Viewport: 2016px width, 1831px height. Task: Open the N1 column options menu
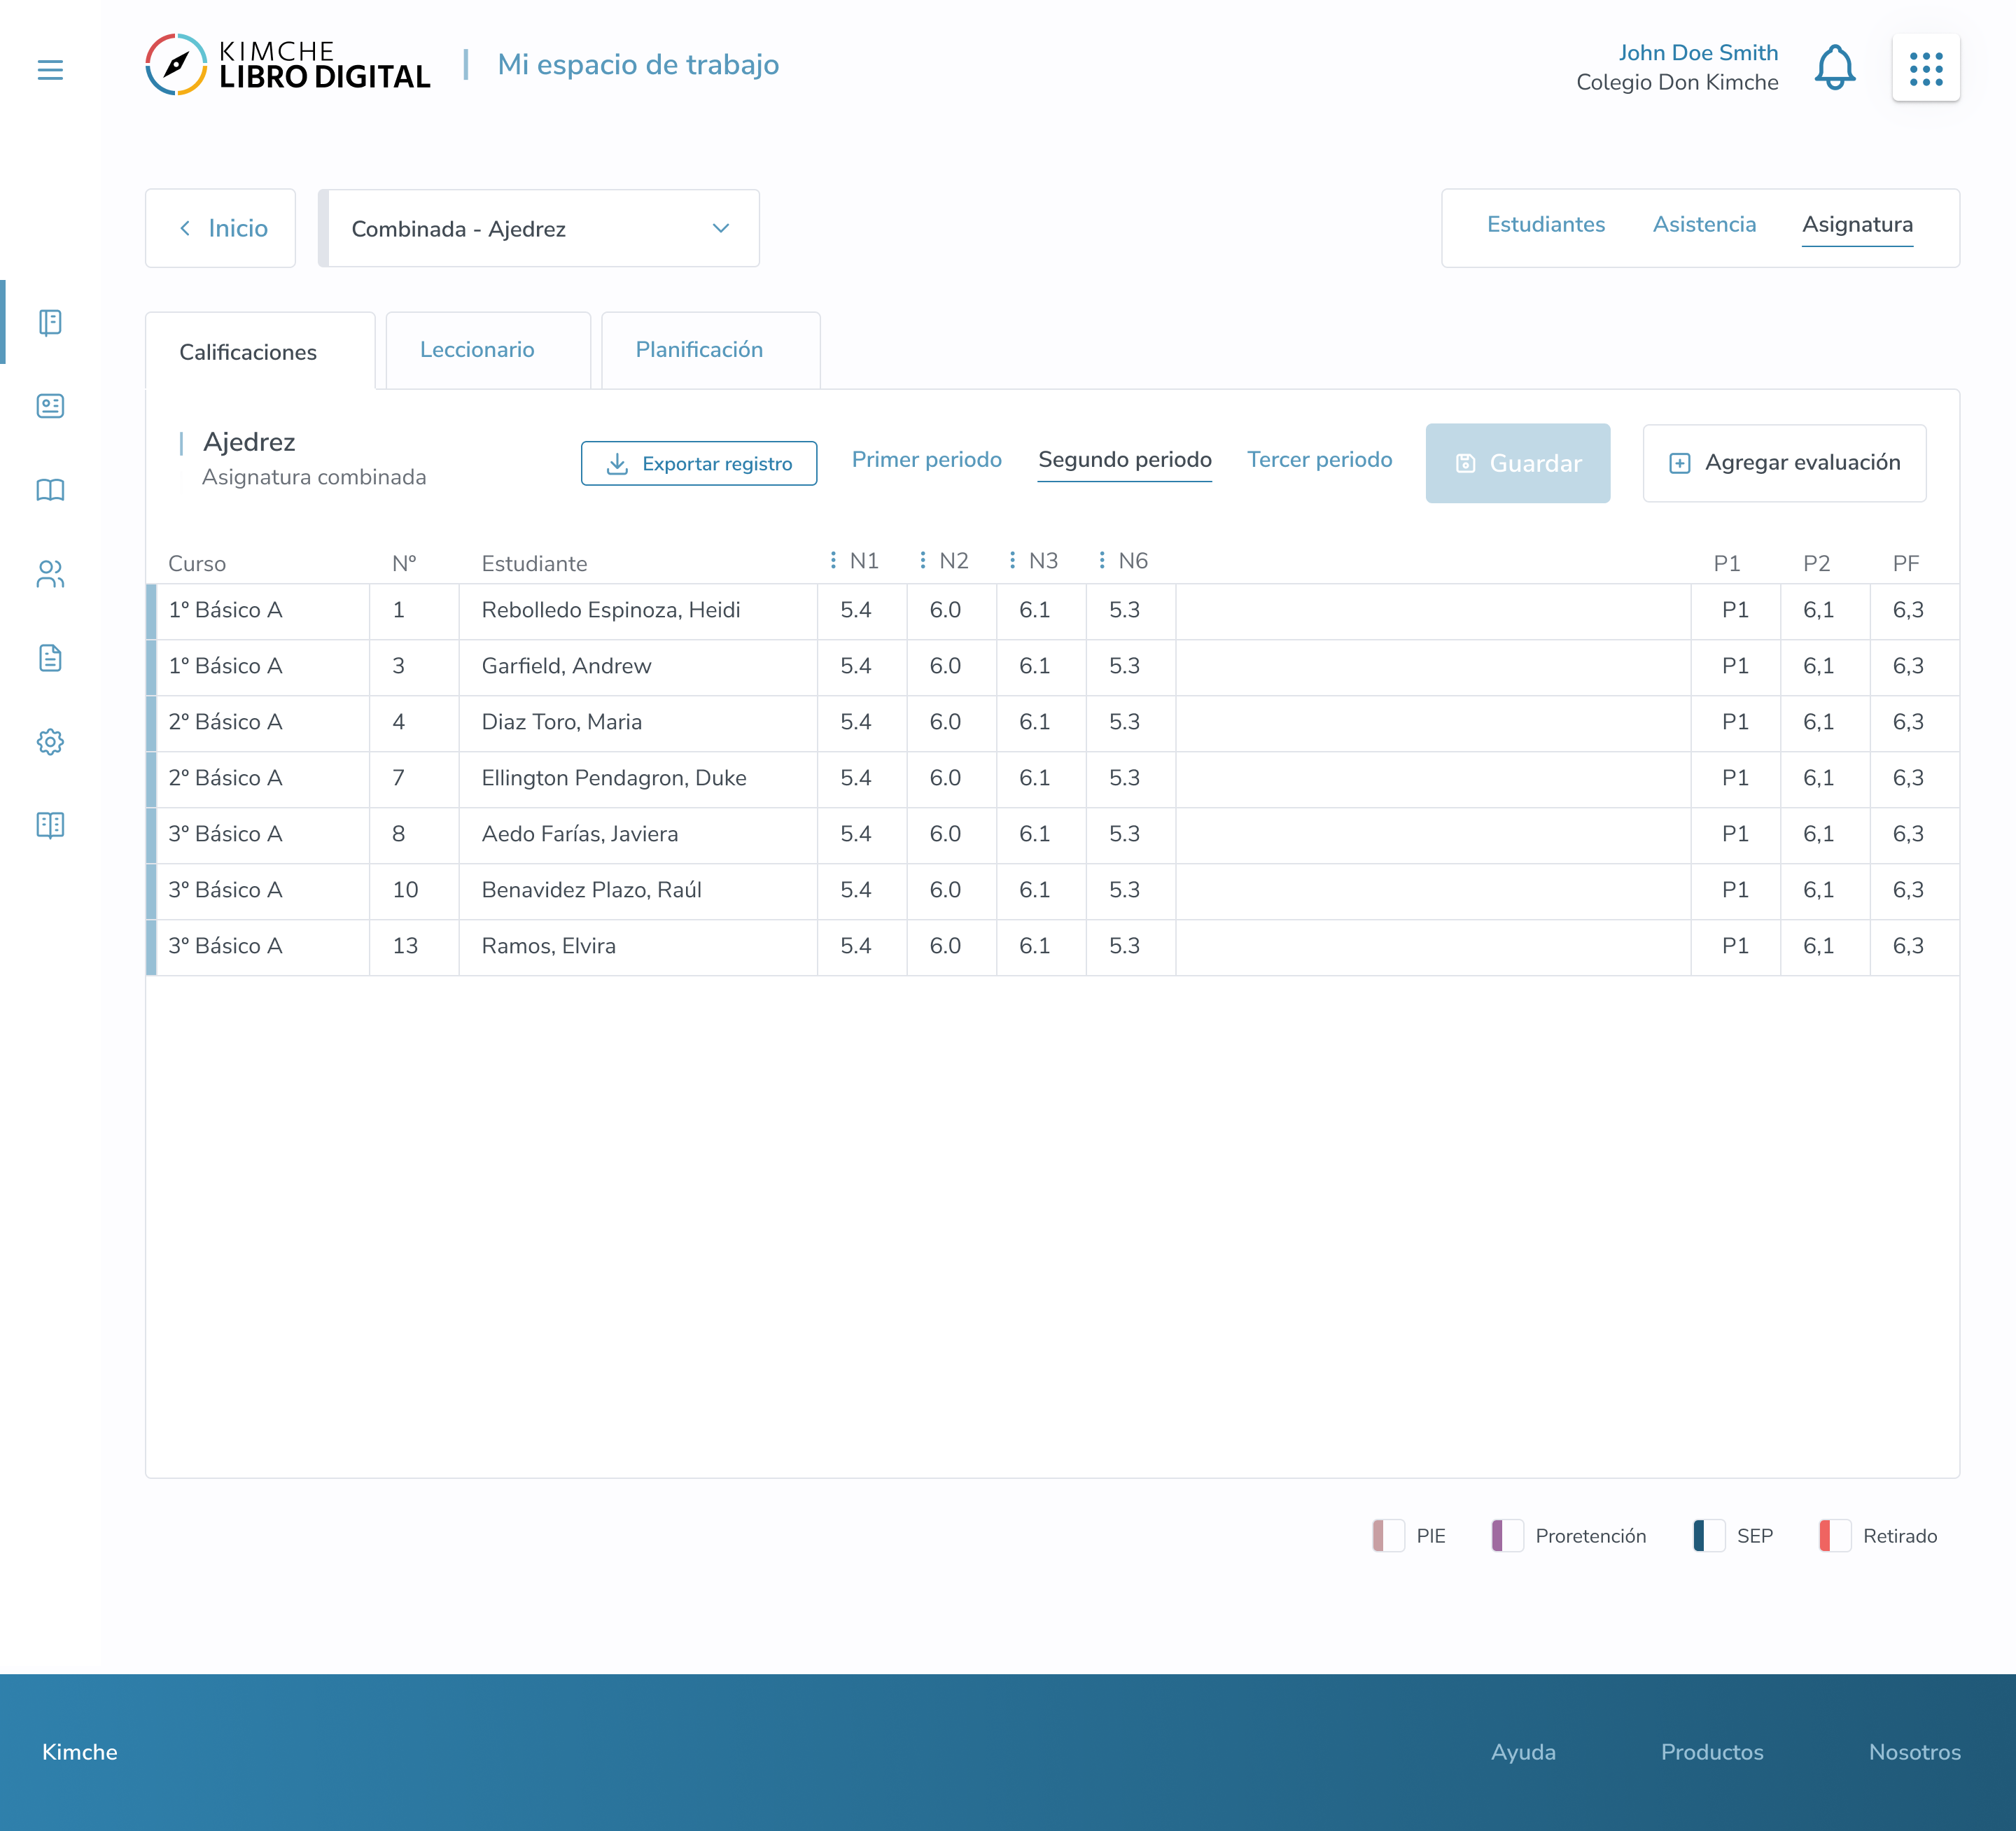click(x=833, y=561)
